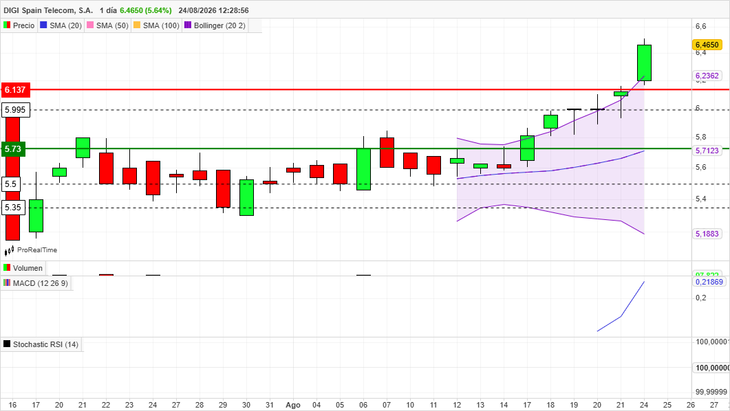Click the upper Bollinger value 6,2362
Screen dimensions: 730x411
707,76
